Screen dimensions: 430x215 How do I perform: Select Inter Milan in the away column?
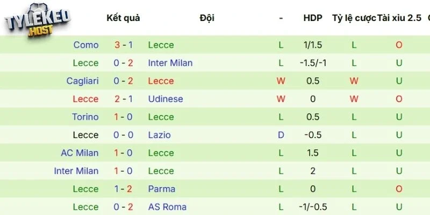[x=170, y=63]
